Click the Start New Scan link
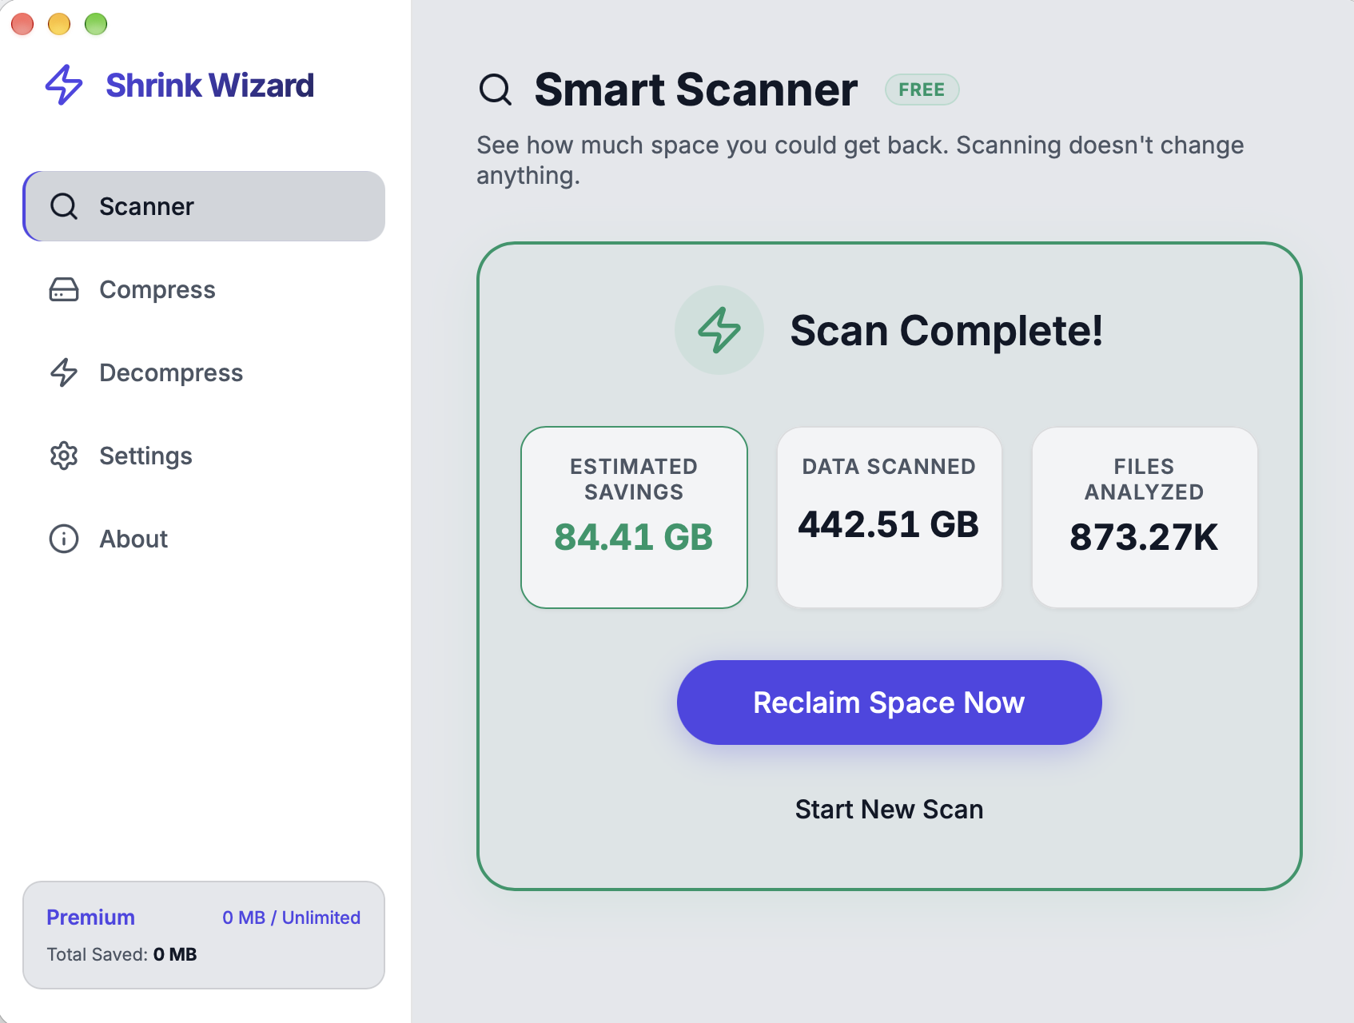This screenshot has width=1354, height=1023. click(889, 810)
